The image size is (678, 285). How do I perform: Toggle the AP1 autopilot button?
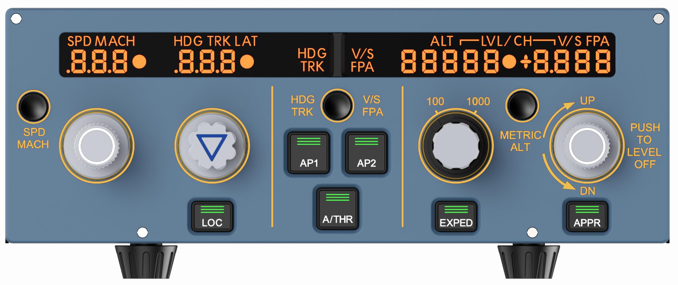(309, 153)
